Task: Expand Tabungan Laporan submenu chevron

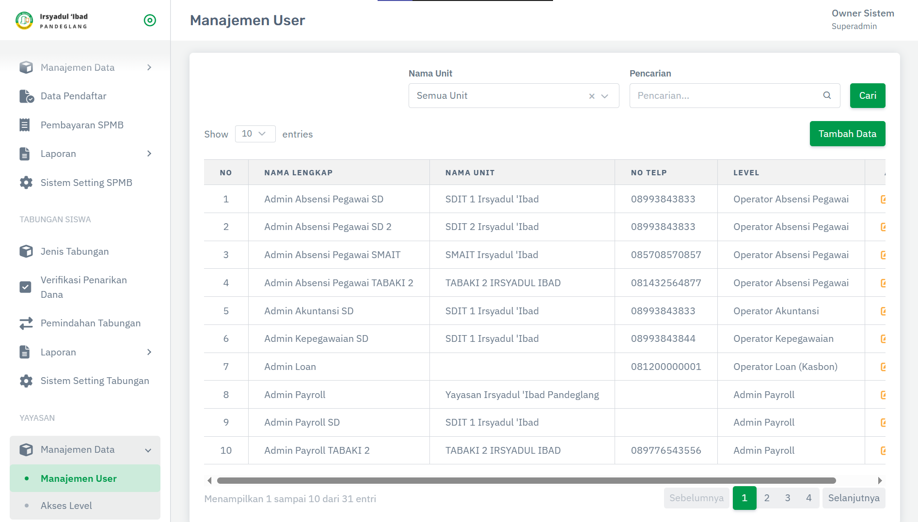Action: pos(149,352)
